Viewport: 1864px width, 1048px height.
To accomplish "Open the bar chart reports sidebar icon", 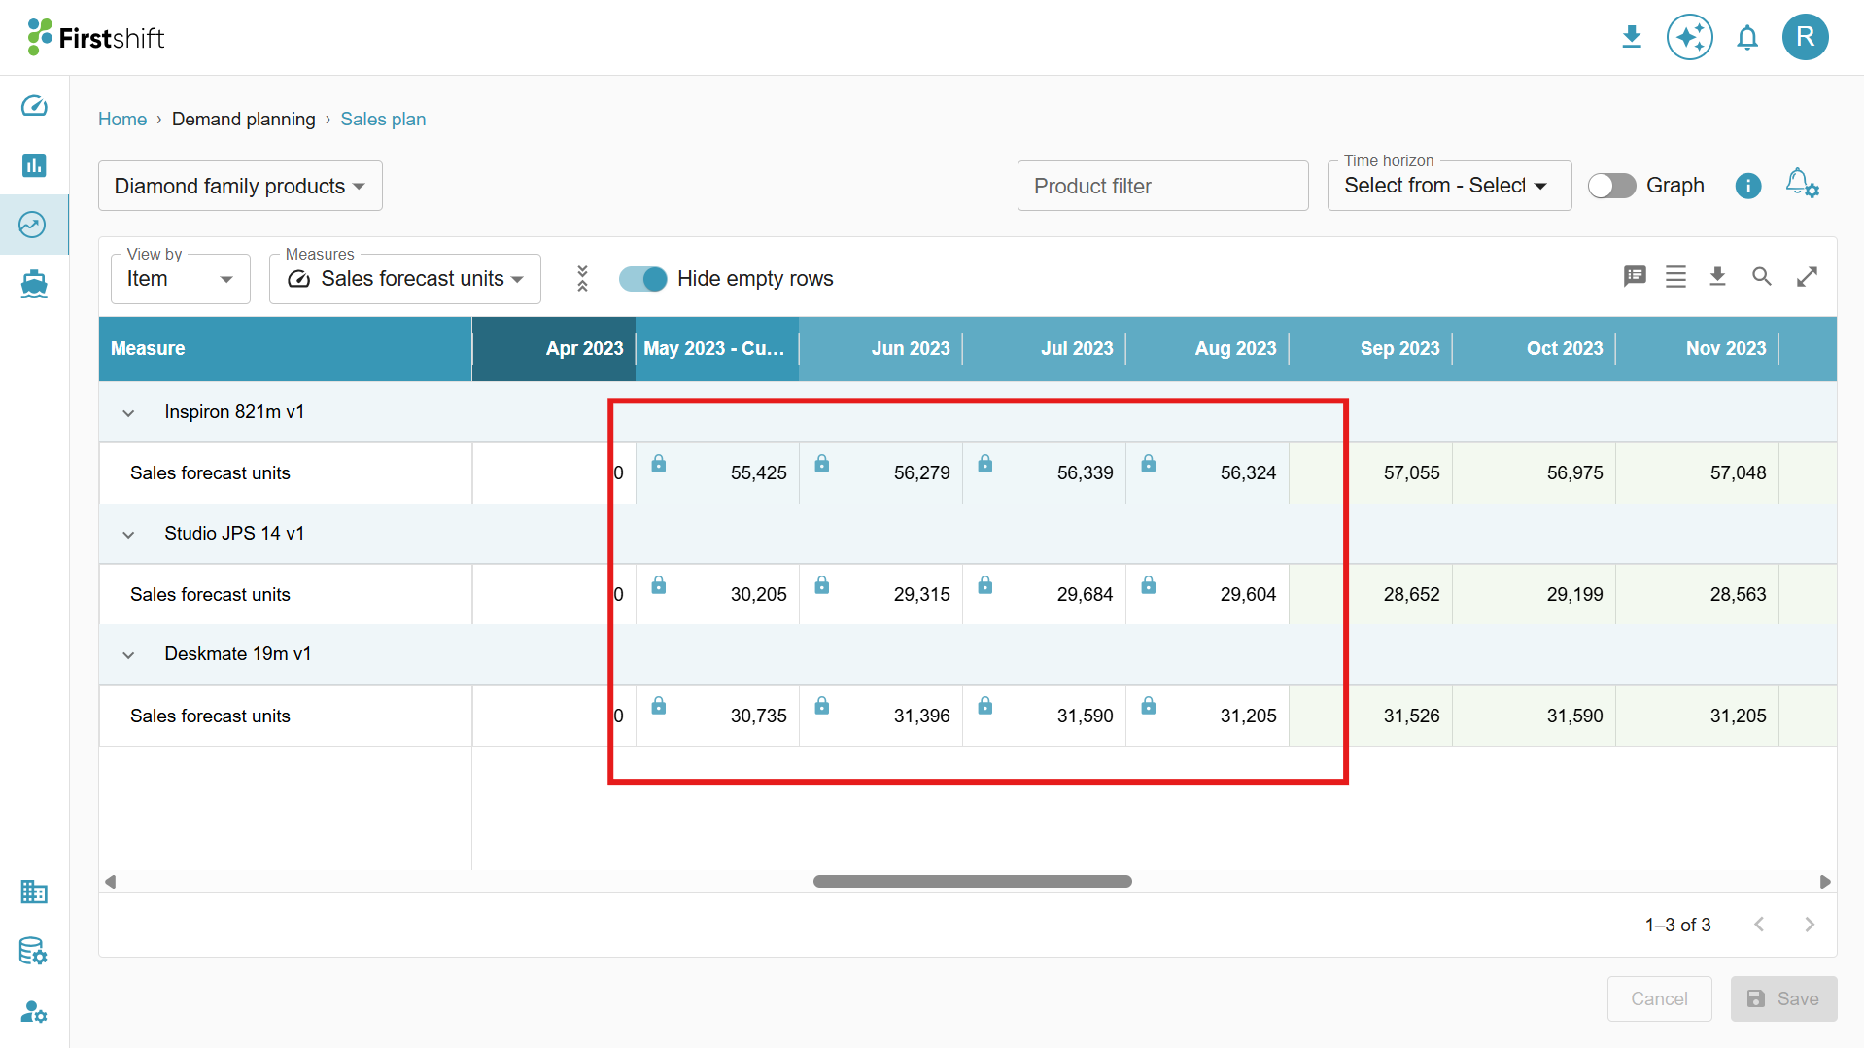I will (34, 165).
